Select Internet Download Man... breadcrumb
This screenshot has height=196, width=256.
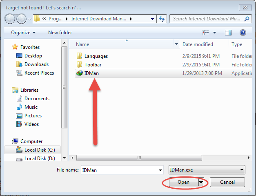[x=99, y=19]
